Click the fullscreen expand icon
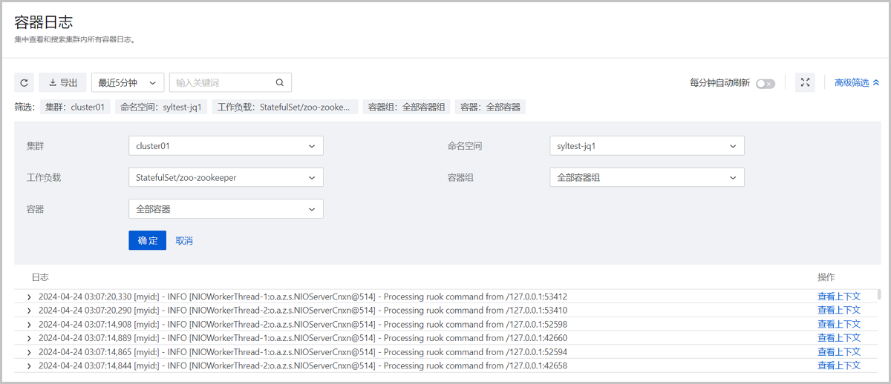 805,82
